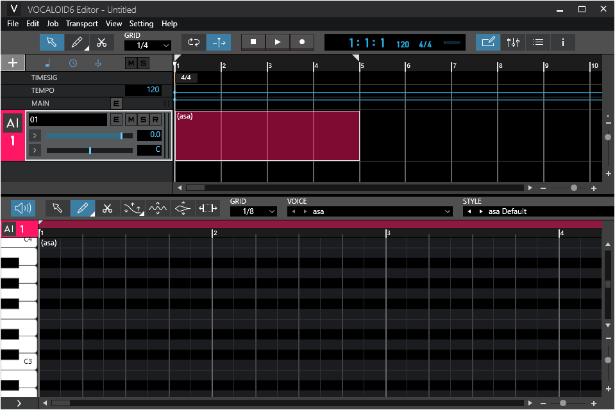Click MAIN track E effect button
Image resolution: width=615 pixels, height=410 pixels.
click(x=116, y=104)
